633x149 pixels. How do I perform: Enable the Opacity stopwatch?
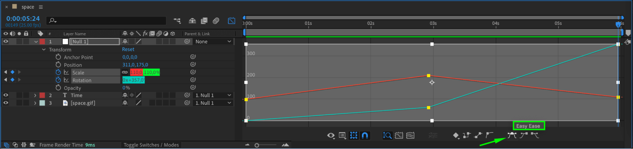point(58,88)
